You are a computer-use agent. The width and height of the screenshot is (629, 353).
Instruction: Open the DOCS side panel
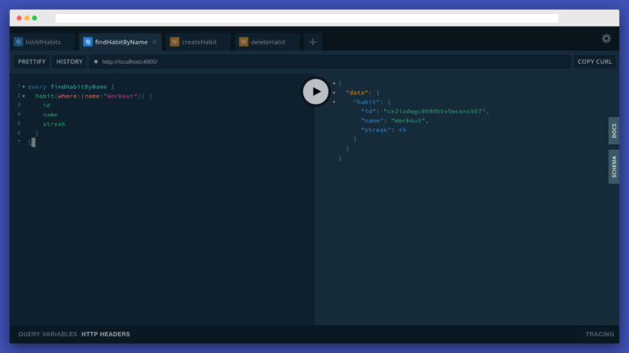(613, 131)
